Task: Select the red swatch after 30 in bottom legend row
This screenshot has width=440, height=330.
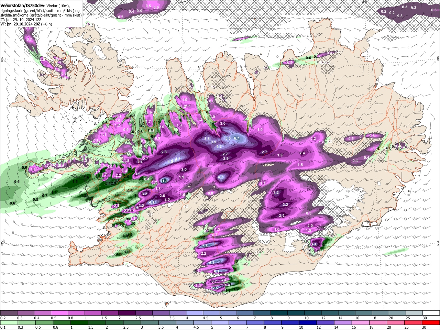Action: 431,322
